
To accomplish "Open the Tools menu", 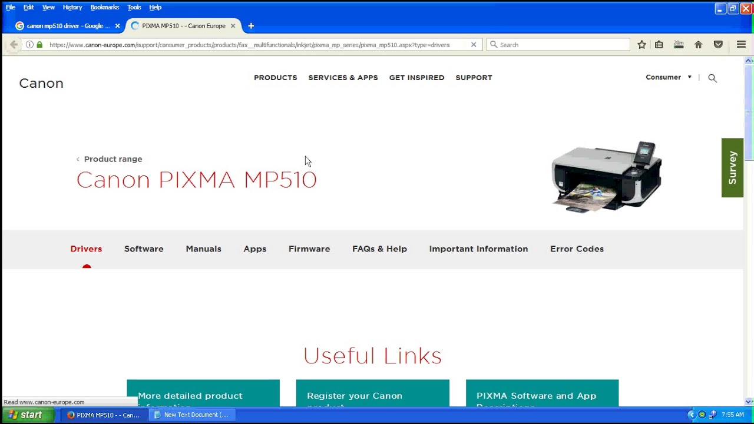I will tap(134, 7).
